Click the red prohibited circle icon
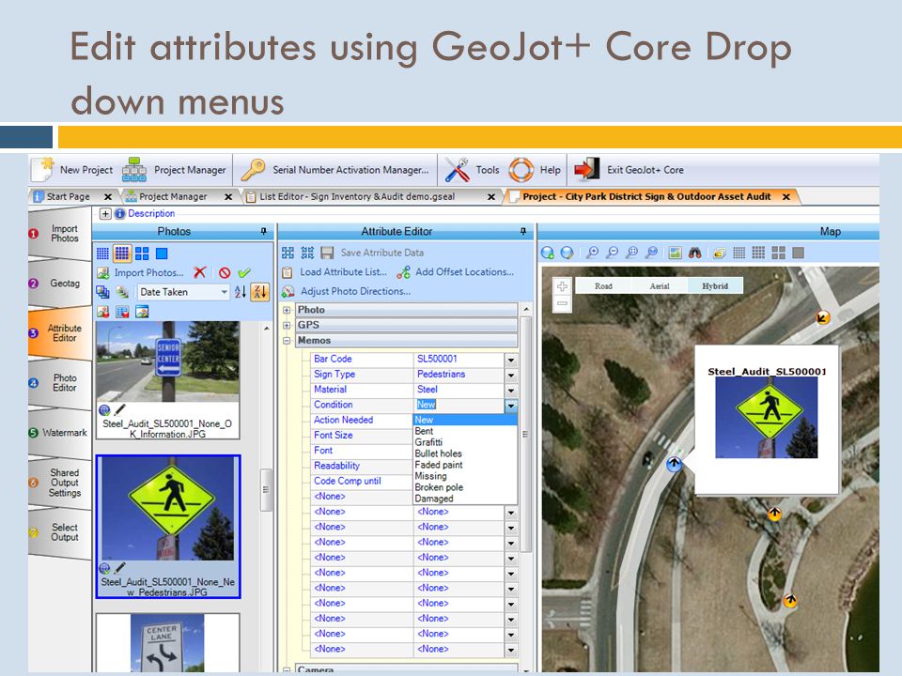Screen dimensions: 902x676 click(225, 273)
